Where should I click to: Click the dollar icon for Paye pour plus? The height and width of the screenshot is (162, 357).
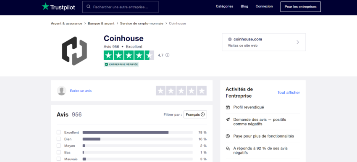click(228, 136)
